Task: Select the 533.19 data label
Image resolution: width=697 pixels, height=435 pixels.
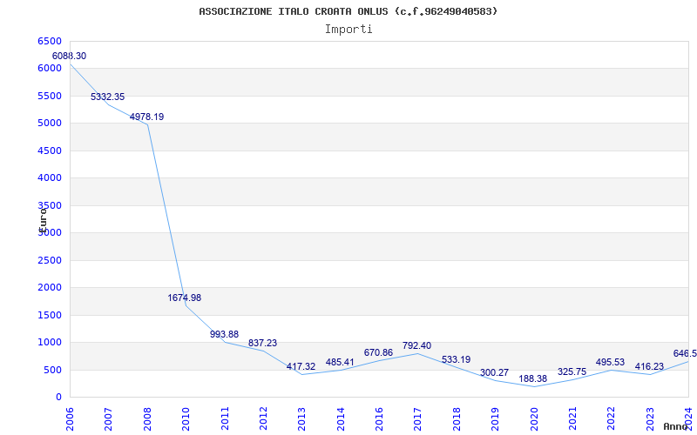Action: [x=456, y=359]
